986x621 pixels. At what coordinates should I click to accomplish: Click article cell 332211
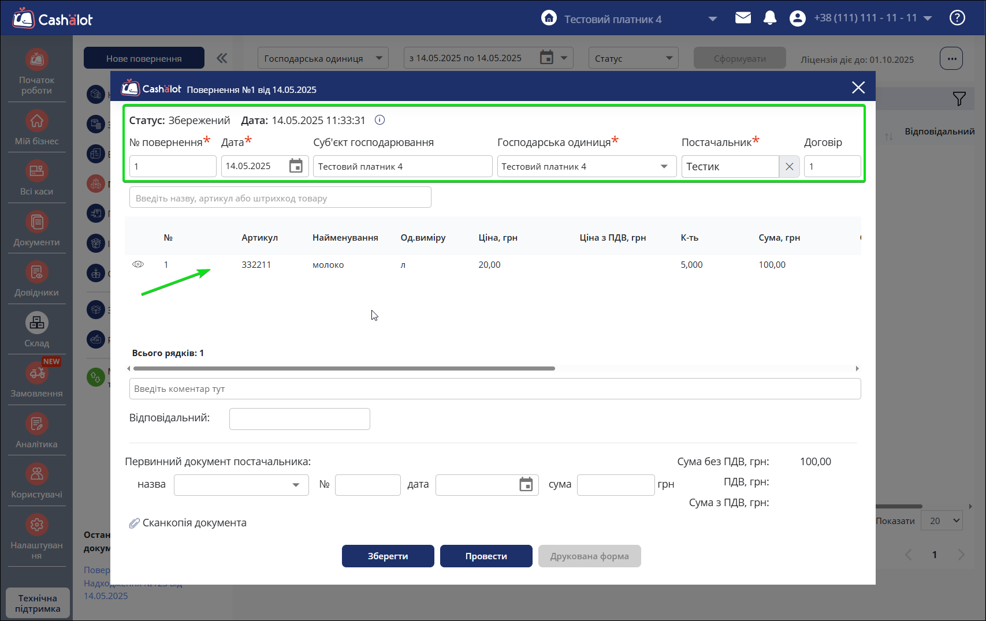[256, 264]
